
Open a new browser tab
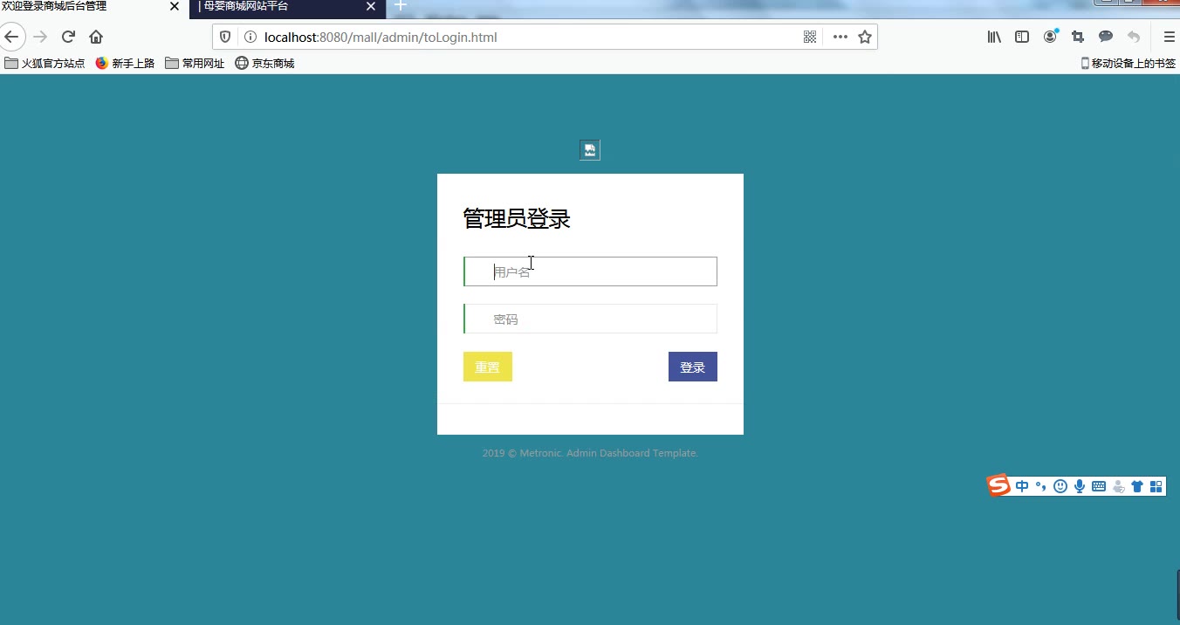[x=401, y=6]
